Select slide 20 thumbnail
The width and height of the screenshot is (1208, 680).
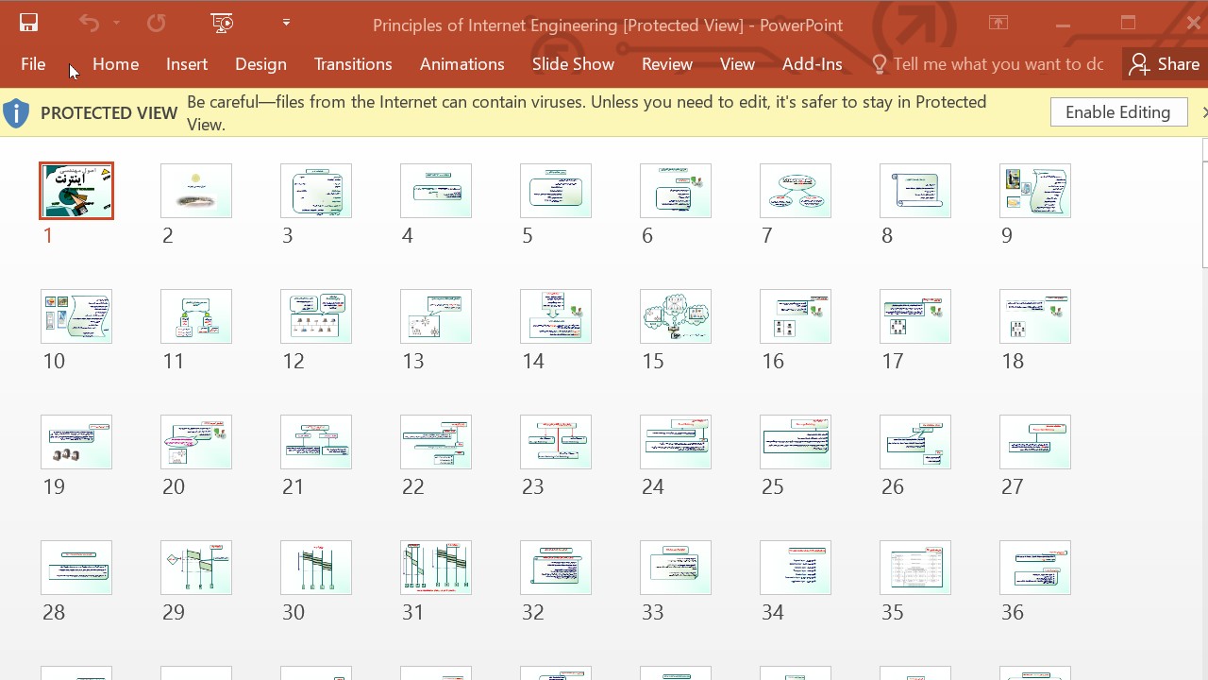click(x=196, y=442)
